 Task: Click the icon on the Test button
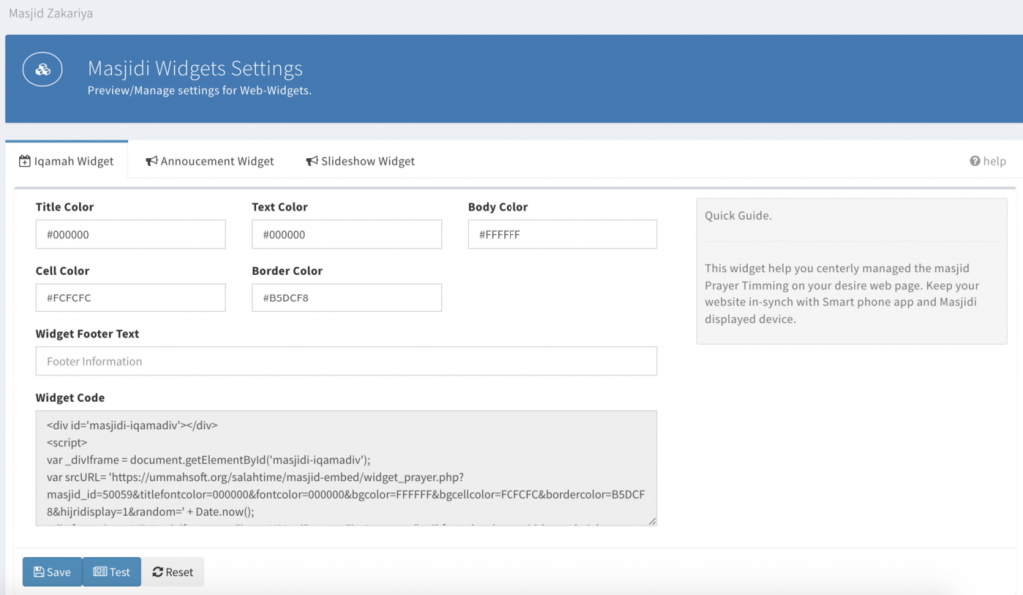pyautogui.click(x=99, y=572)
